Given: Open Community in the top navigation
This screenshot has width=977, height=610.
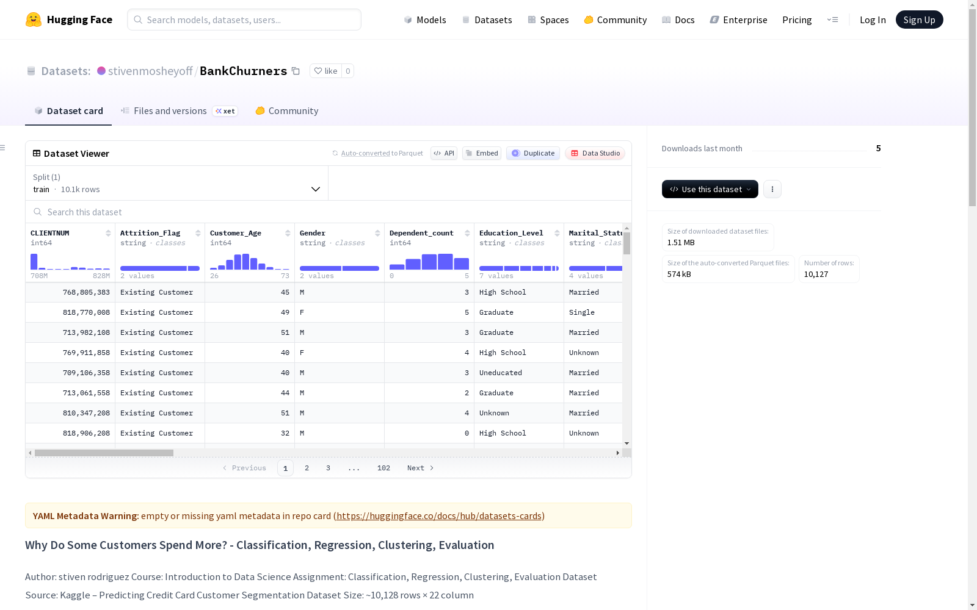Looking at the screenshot, I should pyautogui.click(x=616, y=20).
